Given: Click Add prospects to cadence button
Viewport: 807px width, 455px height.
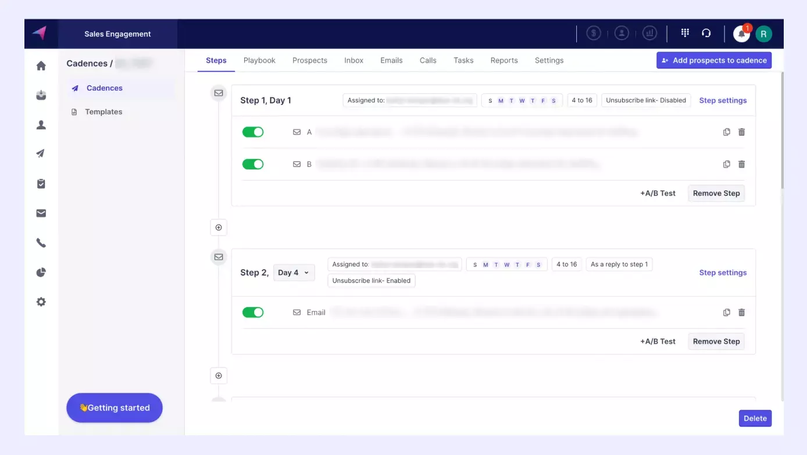Looking at the screenshot, I should click(x=713, y=60).
